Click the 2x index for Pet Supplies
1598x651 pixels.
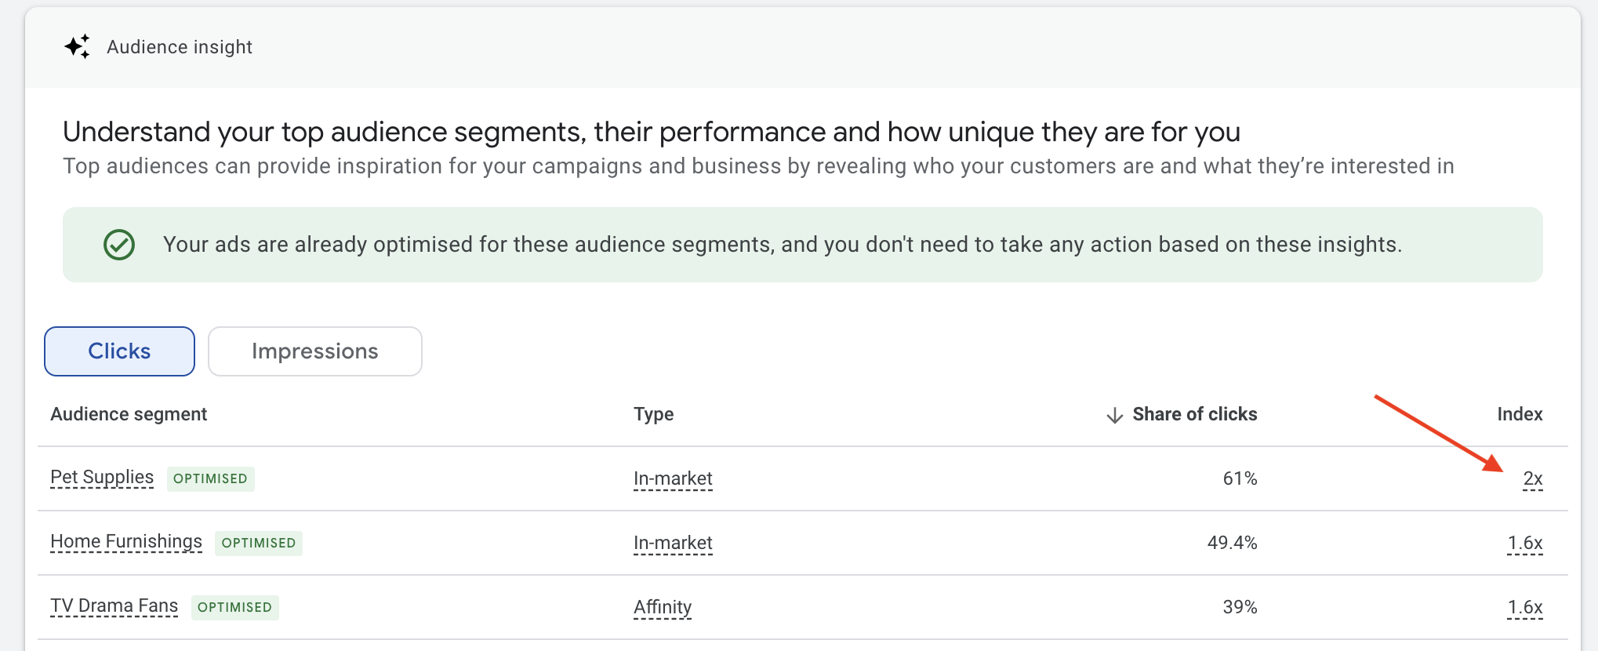click(x=1533, y=478)
